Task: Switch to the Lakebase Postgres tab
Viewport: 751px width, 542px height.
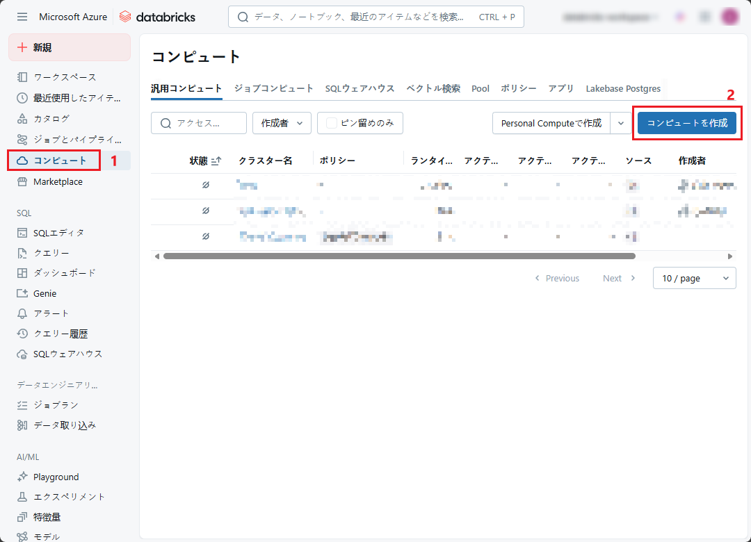Action: 623,88
